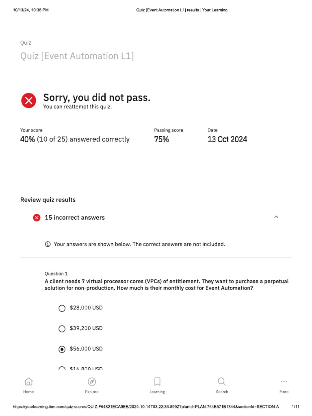Click the Quiz [Event Automation L1] title
This screenshot has width=312, height=416.
77,56
